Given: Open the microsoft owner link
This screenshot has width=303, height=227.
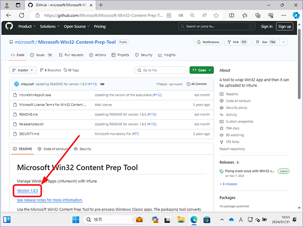Looking at the screenshot, I should [x=25, y=42].
